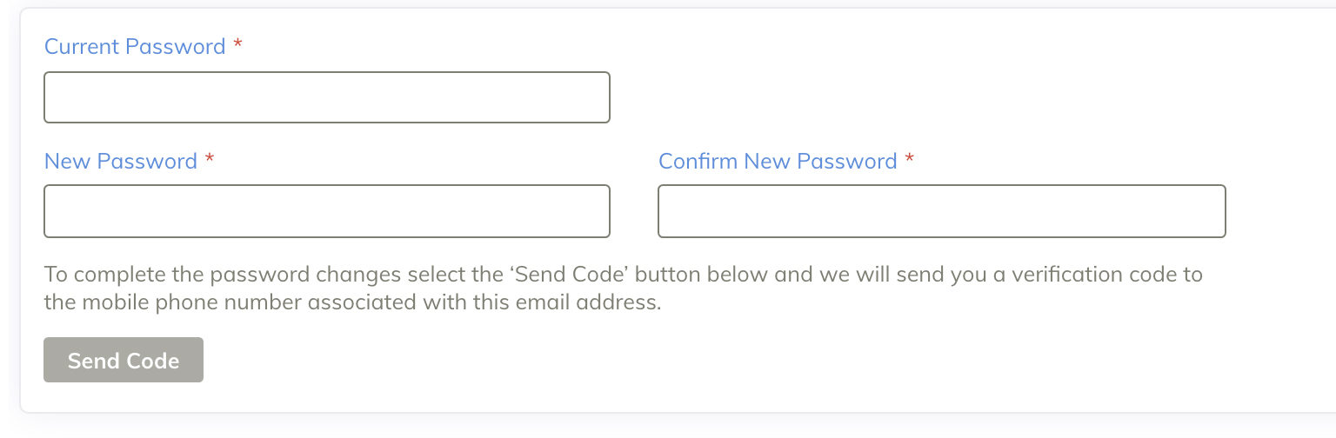Click the Current Password label

[135, 47]
